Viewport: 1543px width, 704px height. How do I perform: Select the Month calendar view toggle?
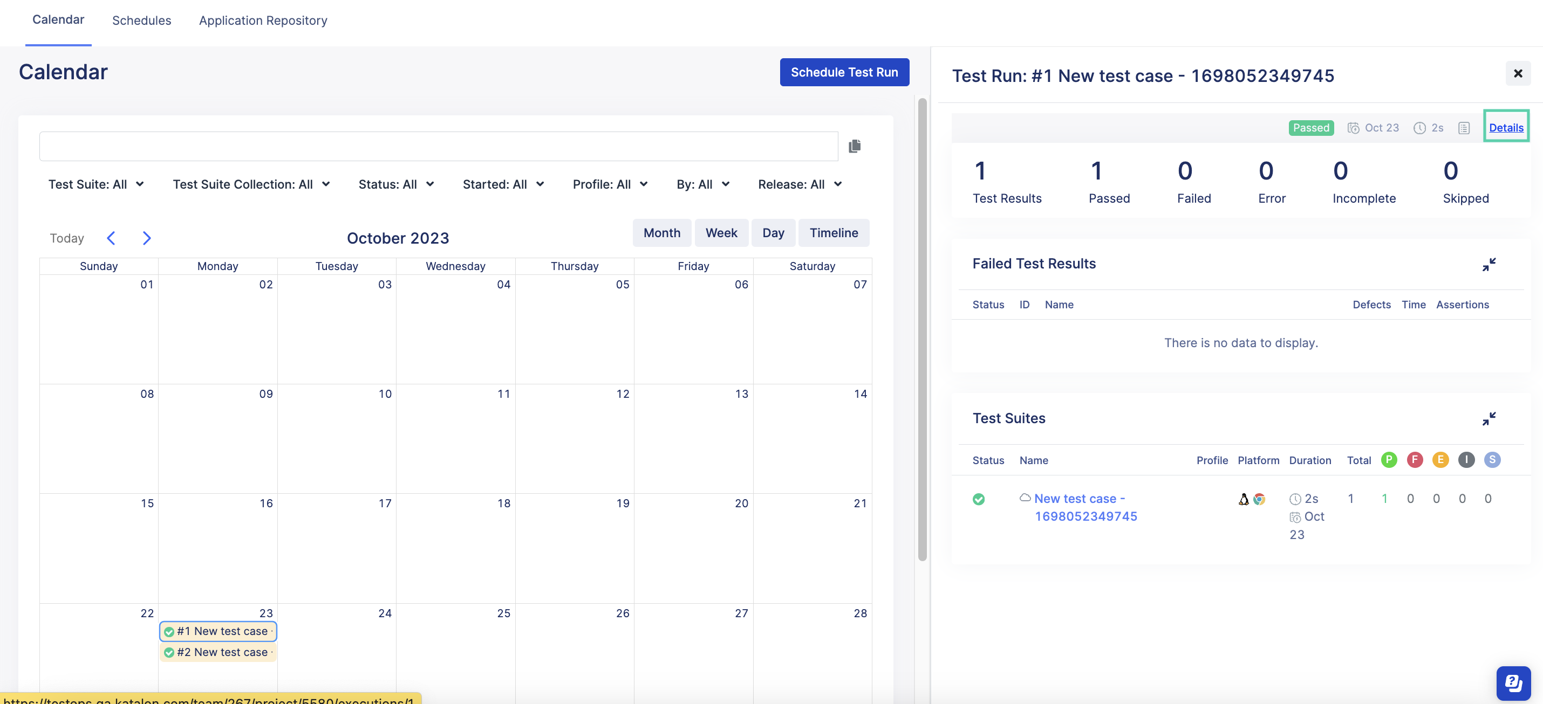coord(661,232)
